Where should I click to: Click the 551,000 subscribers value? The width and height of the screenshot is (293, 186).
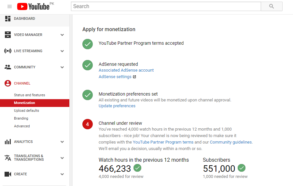tap(219, 169)
